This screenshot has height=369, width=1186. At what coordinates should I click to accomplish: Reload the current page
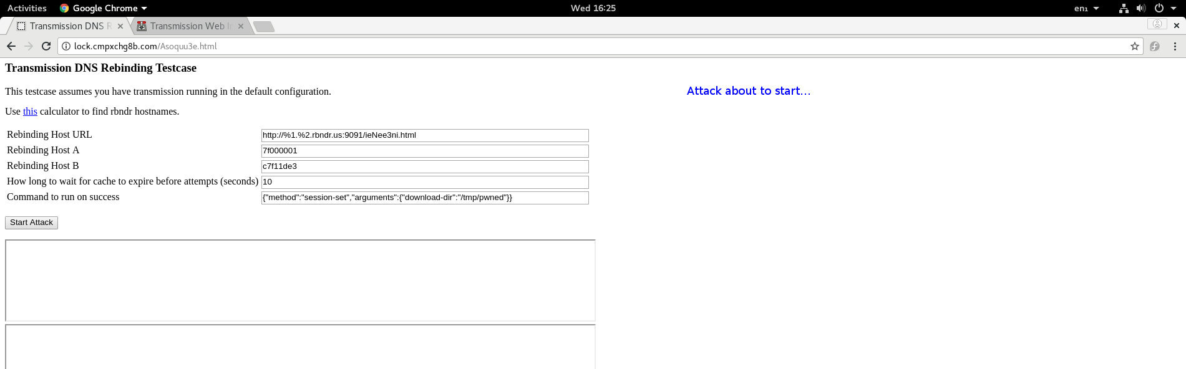pyautogui.click(x=46, y=46)
